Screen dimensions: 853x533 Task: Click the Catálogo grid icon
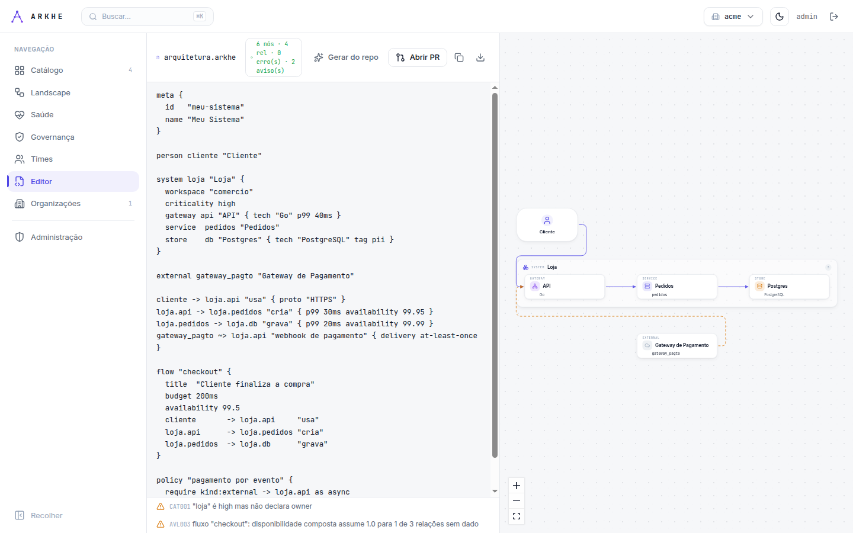[x=20, y=70]
